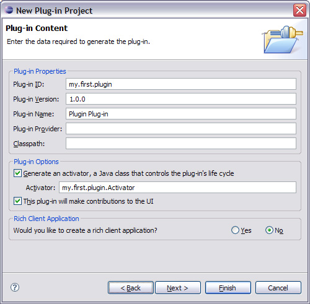
Task: Click the plug-in folder wizard image
Action: tap(282, 40)
